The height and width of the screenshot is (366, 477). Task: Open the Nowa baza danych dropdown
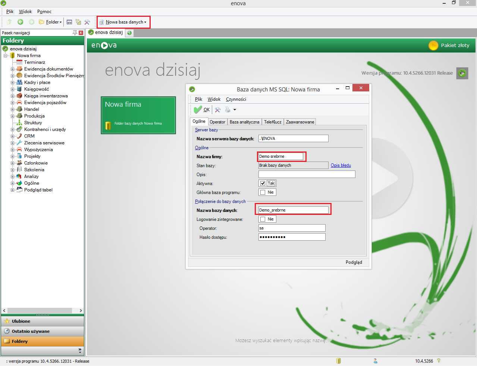(x=123, y=22)
